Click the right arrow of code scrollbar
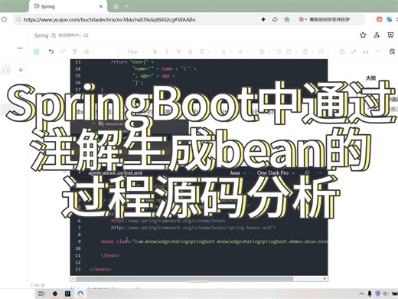398x299 pixels. 325,278
